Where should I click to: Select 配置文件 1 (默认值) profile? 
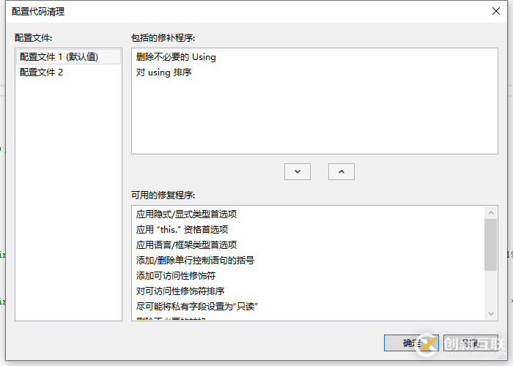68,57
